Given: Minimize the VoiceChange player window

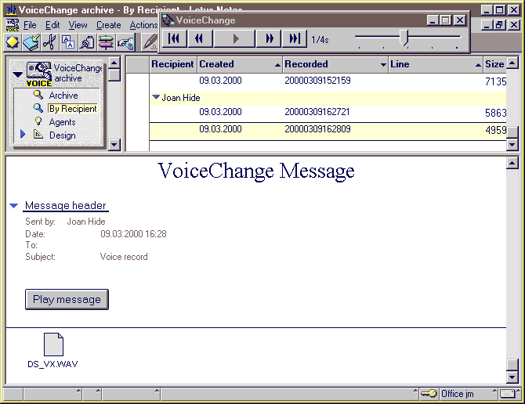Looking at the screenshot, I should tap(433, 20).
